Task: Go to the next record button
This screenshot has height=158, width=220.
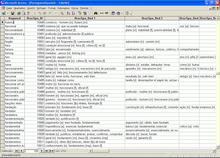Action: point(42,151)
